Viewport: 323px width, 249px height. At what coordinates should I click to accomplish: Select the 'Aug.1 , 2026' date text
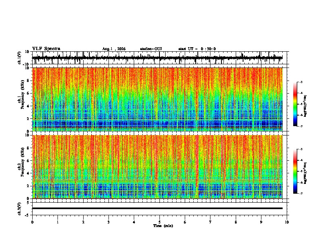(114, 49)
